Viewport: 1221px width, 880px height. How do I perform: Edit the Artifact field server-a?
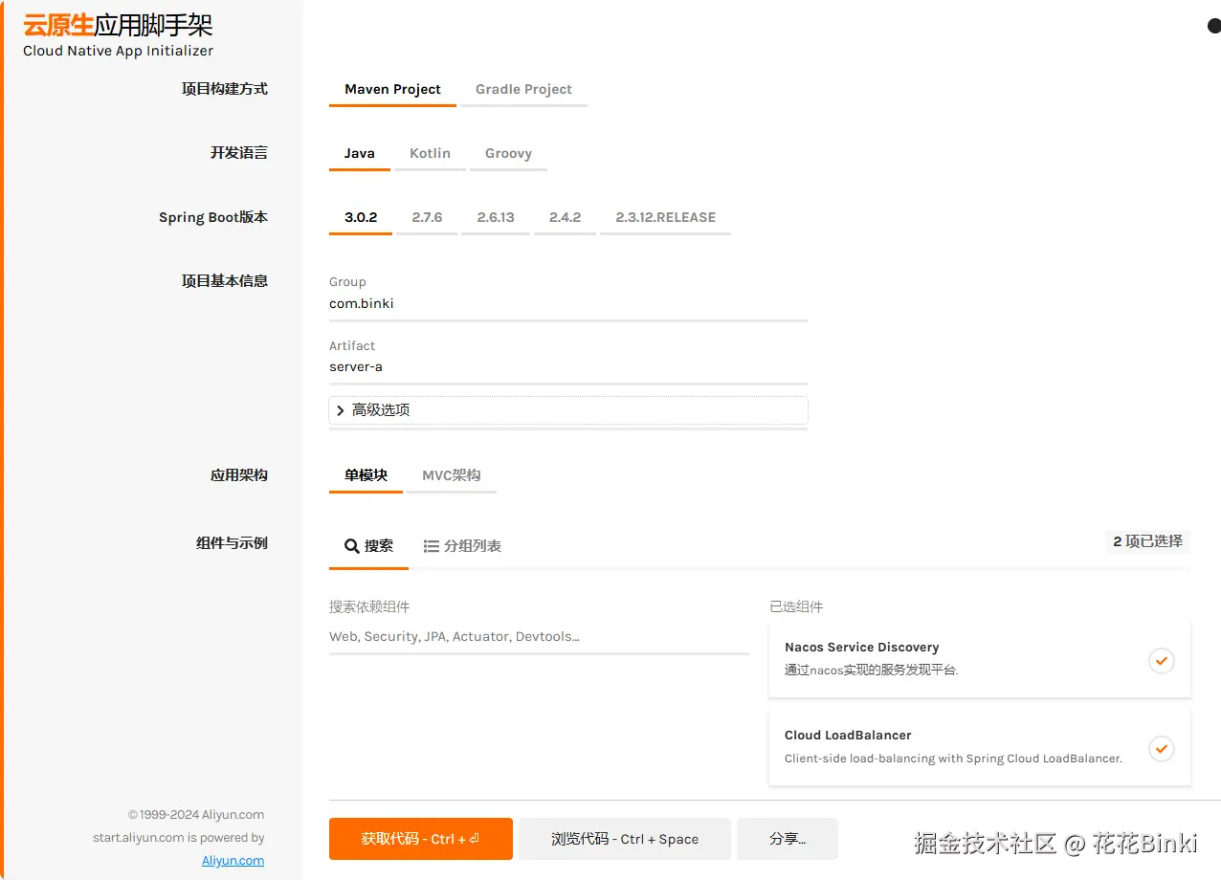568,367
